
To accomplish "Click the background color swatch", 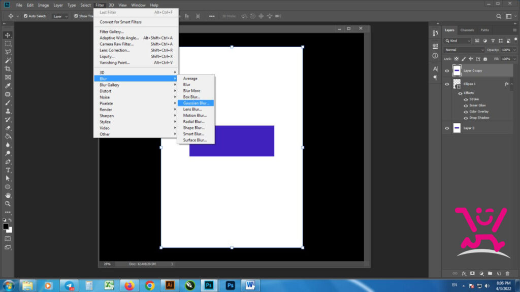I will tap(10, 230).
